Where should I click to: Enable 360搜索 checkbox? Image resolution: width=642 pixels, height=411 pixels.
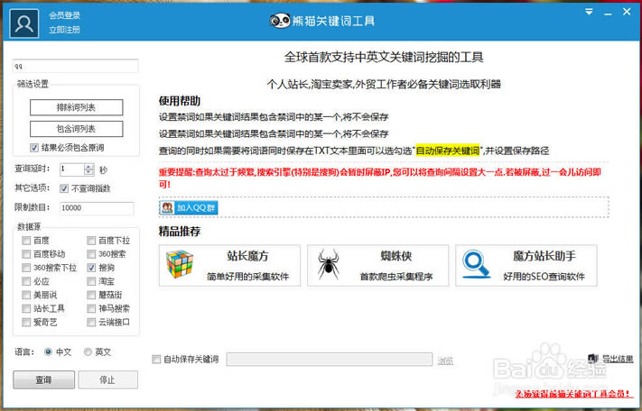tap(91, 253)
